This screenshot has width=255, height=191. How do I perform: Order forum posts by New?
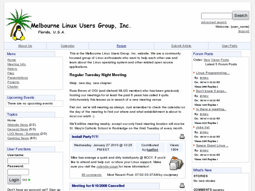tap(207, 60)
